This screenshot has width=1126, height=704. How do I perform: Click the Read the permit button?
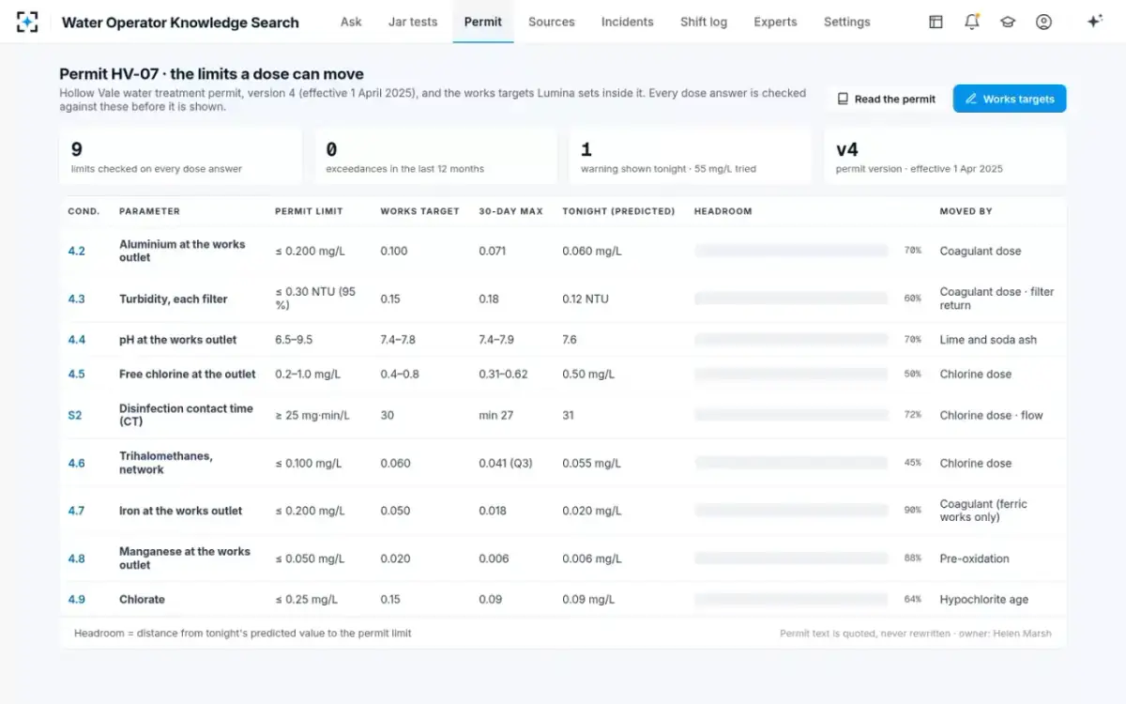click(887, 99)
